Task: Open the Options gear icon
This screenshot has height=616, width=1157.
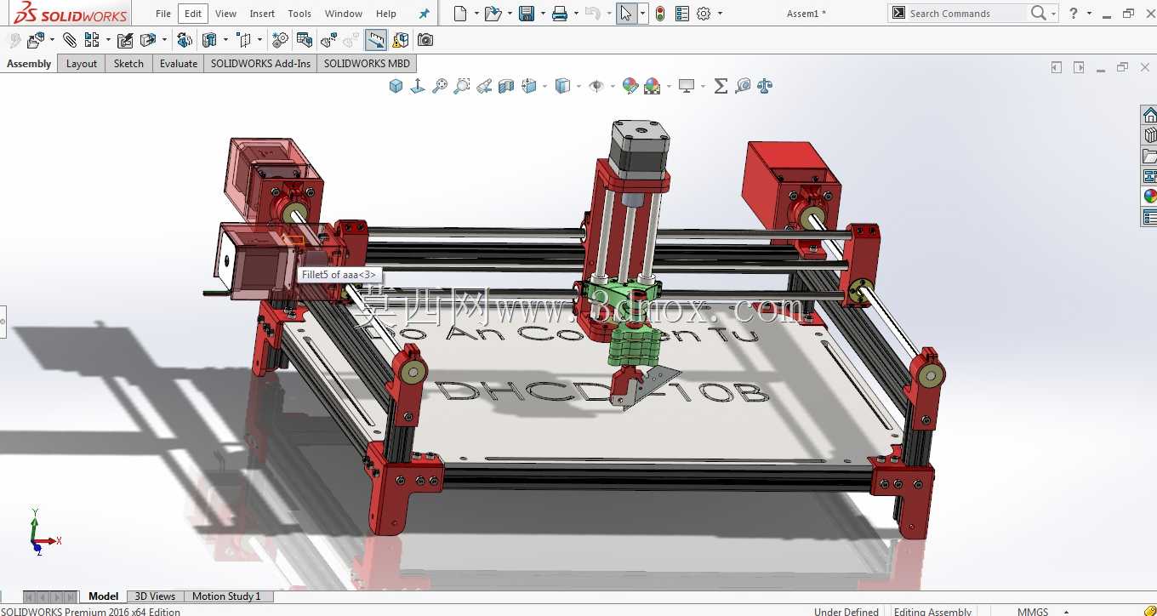Action: 704,14
